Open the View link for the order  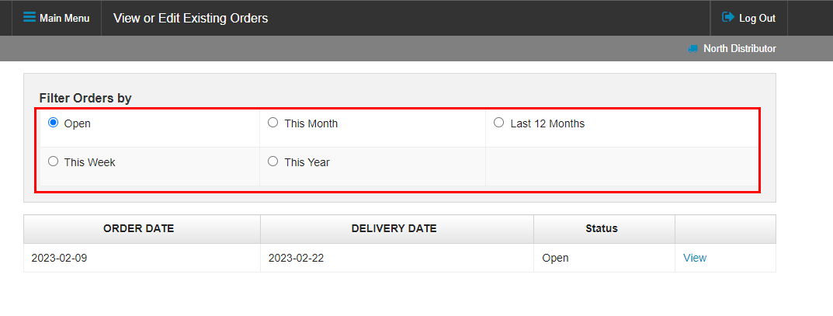click(x=695, y=258)
